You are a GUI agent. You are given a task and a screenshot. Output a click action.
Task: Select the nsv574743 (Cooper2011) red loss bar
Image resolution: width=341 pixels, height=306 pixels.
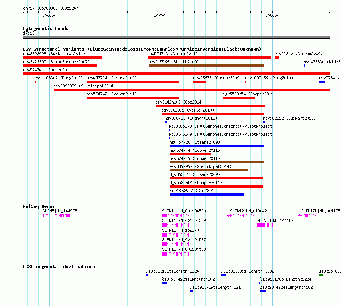click(209, 58)
